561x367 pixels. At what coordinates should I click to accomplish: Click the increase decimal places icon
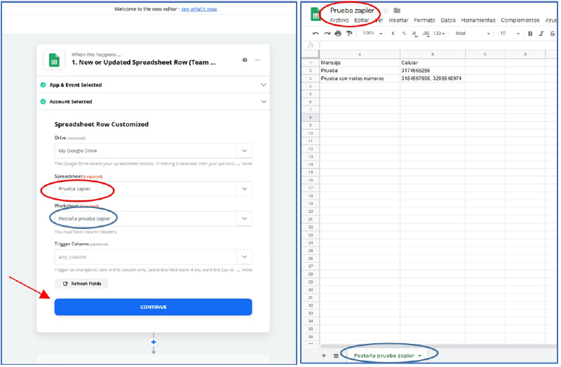click(x=426, y=33)
